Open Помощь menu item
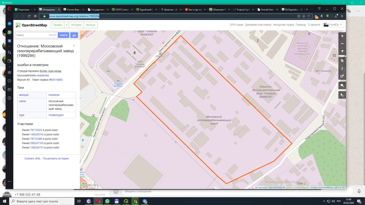The width and height of the screenshot is (365, 205). point(301,25)
